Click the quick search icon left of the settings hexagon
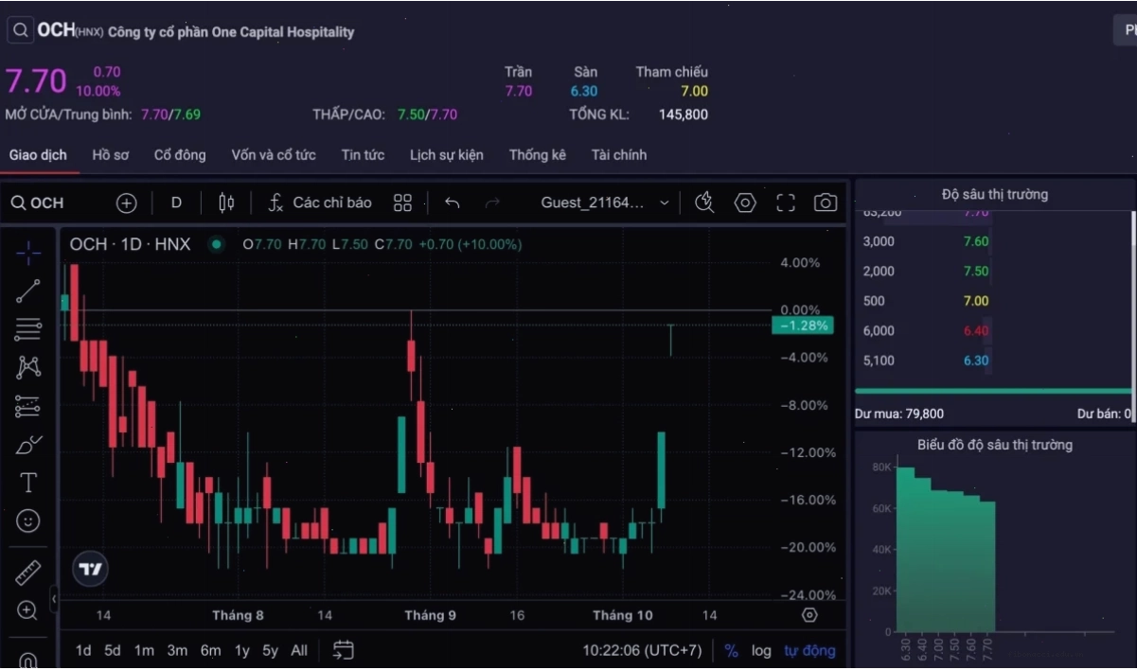 coord(704,203)
